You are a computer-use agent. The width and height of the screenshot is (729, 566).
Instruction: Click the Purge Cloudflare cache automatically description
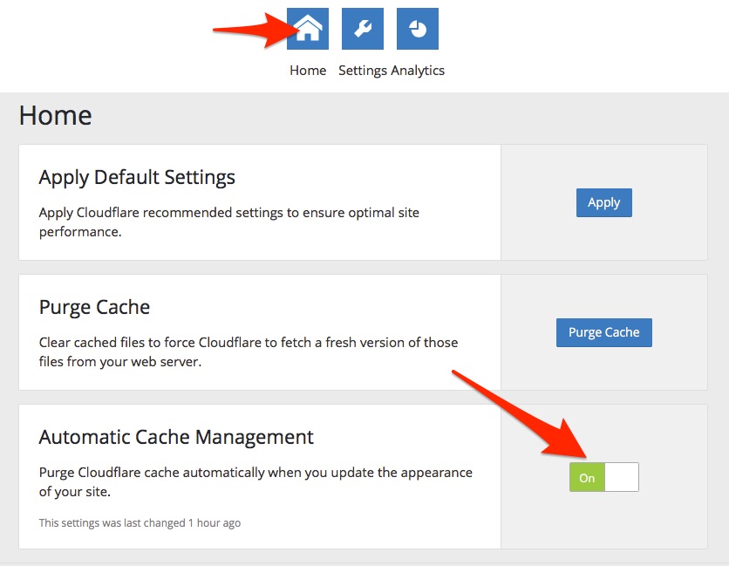[x=255, y=481]
